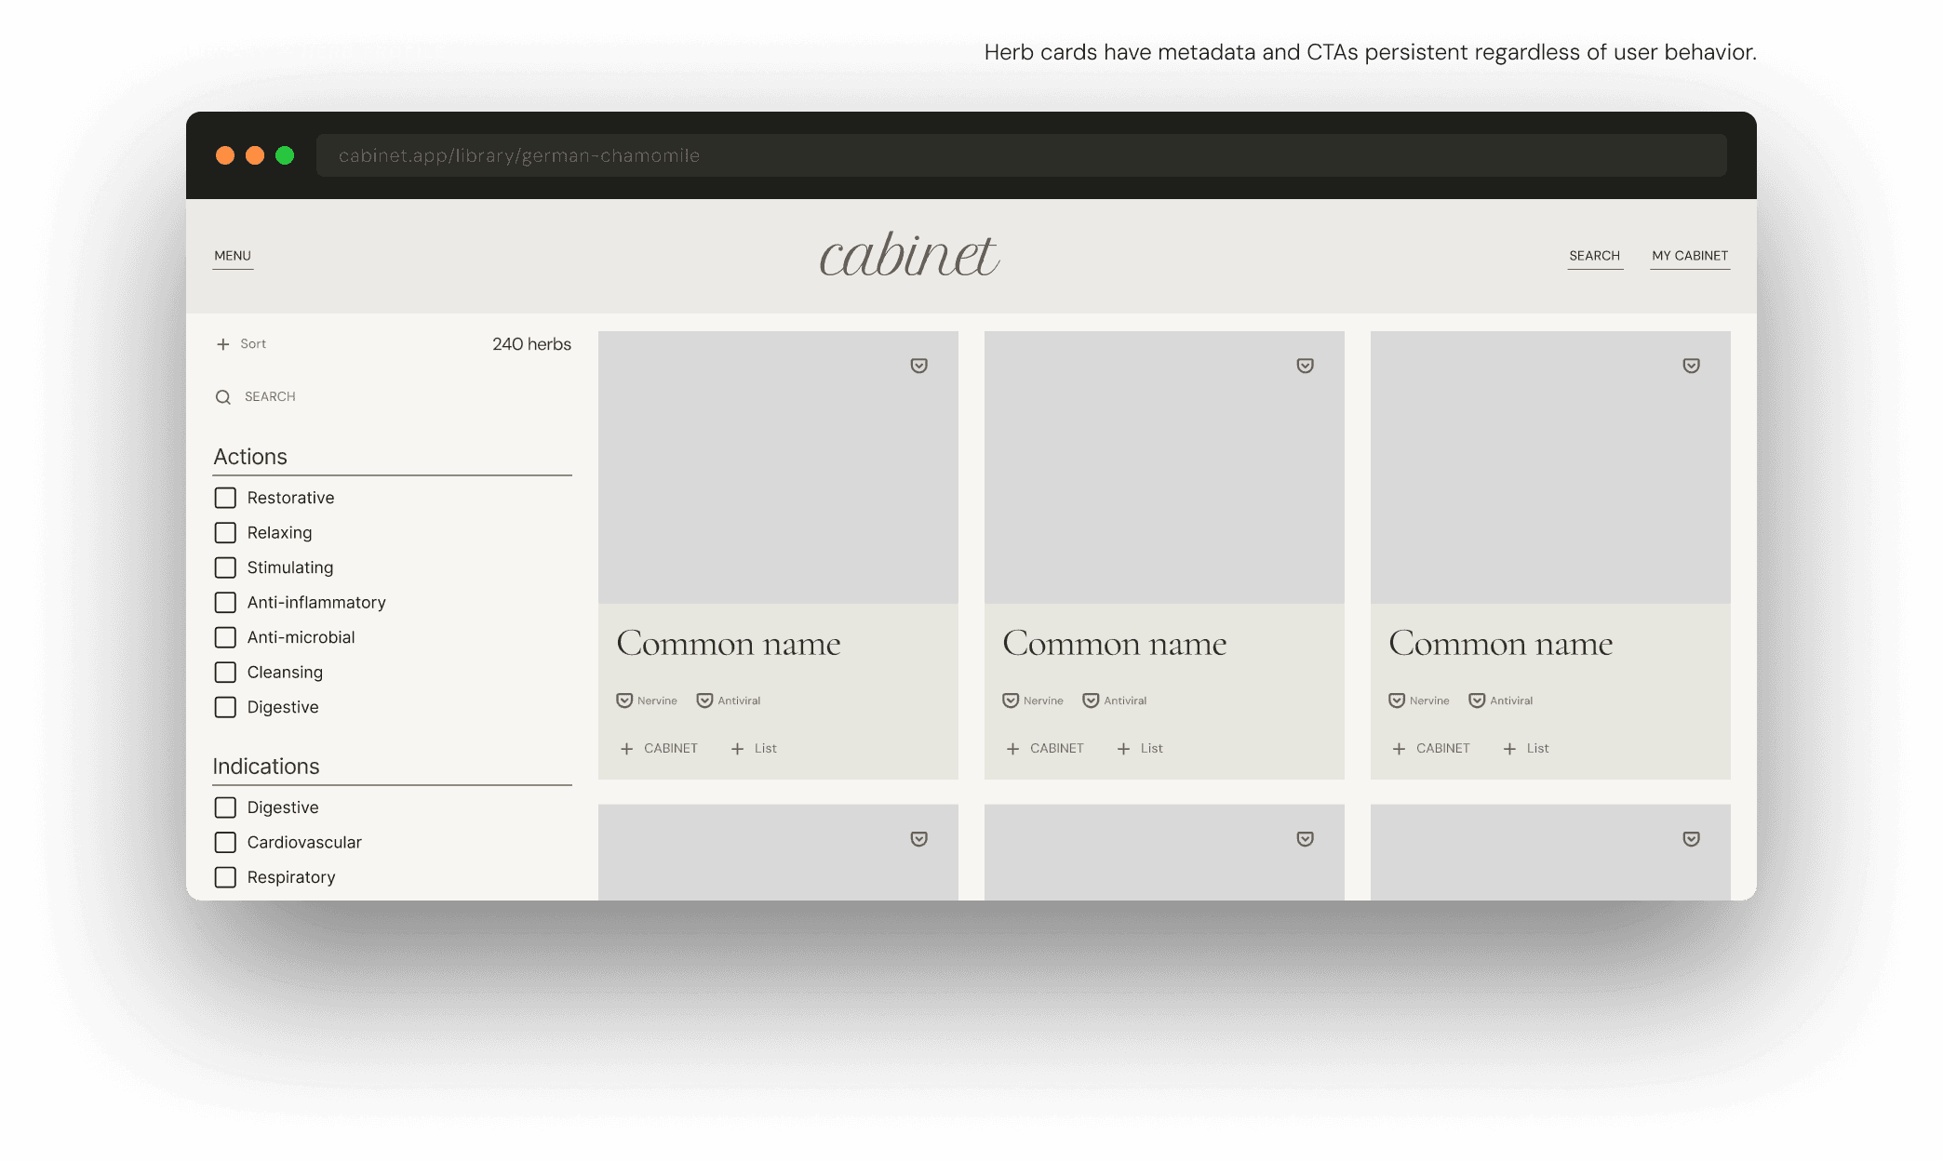Click SEARCH link in top navigation
This screenshot has height=1161, width=1943.
coord(1594,256)
